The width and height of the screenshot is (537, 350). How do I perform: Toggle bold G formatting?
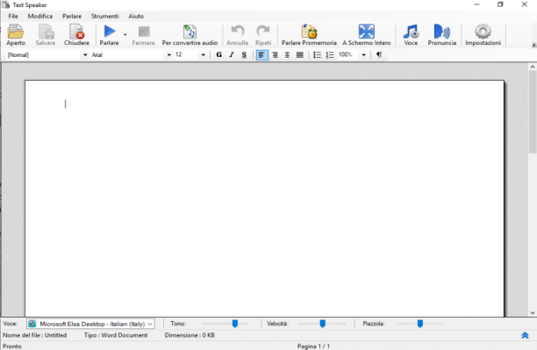click(x=219, y=54)
